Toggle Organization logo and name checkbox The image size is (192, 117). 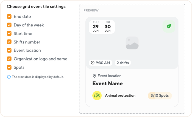coord(9,59)
